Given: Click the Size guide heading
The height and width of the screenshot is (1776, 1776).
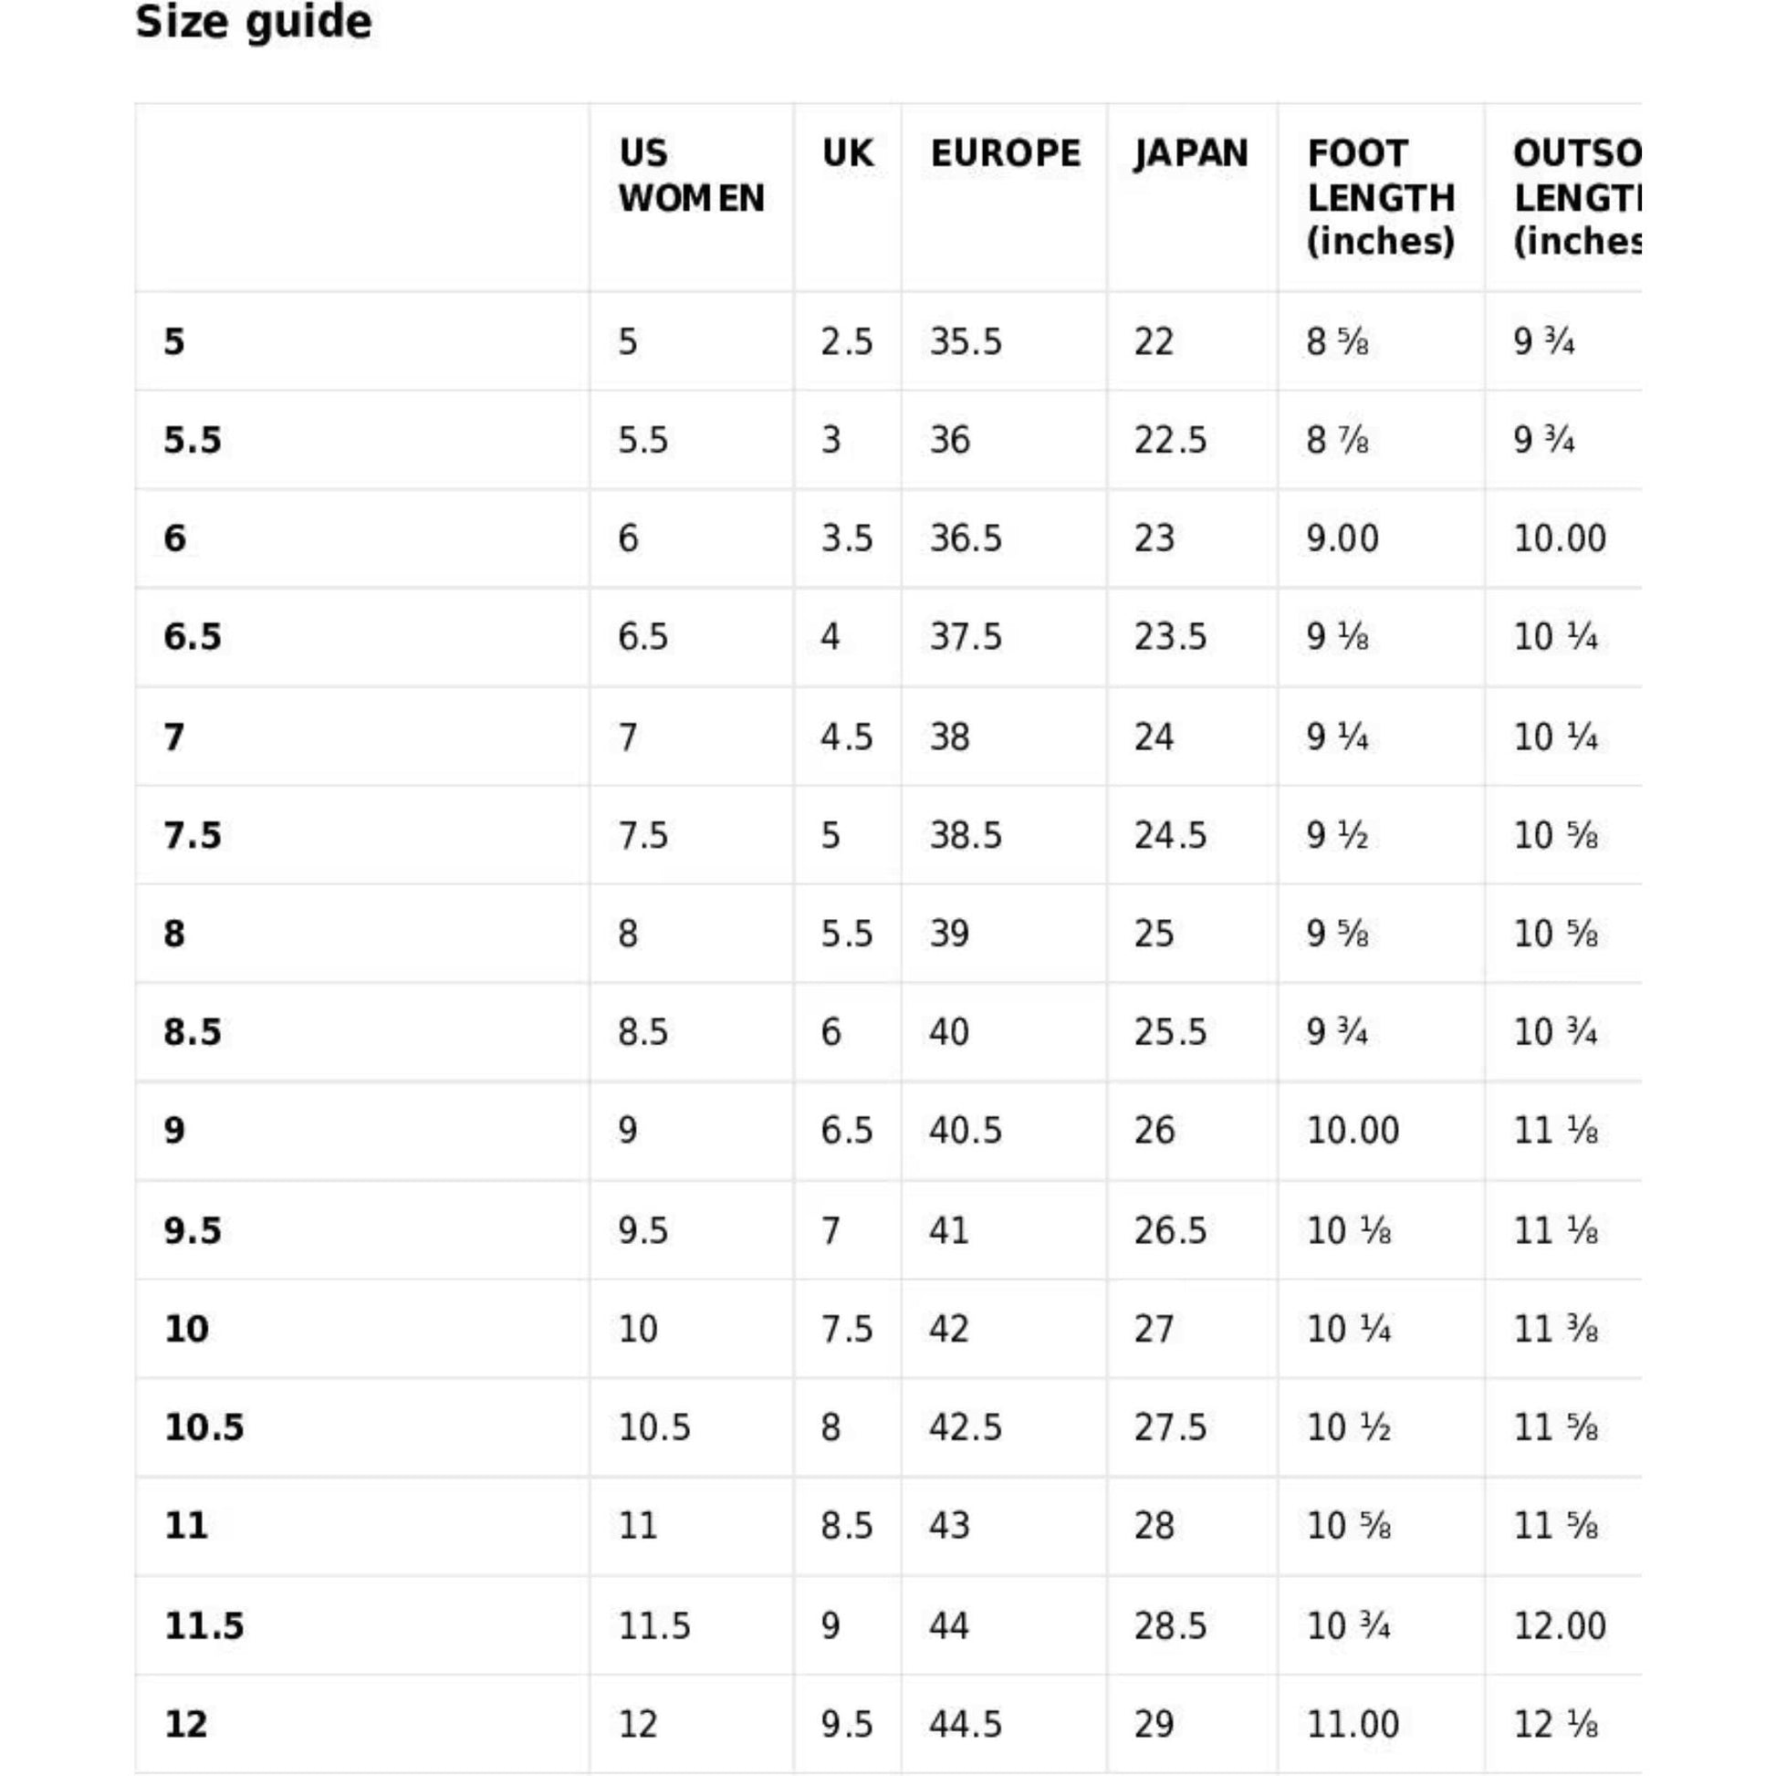Looking at the screenshot, I should (254, 22).
